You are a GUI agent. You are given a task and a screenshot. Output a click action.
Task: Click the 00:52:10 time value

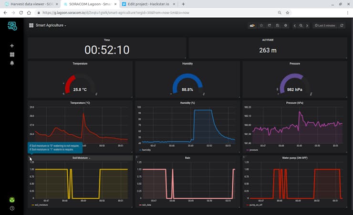click(107, 50)
